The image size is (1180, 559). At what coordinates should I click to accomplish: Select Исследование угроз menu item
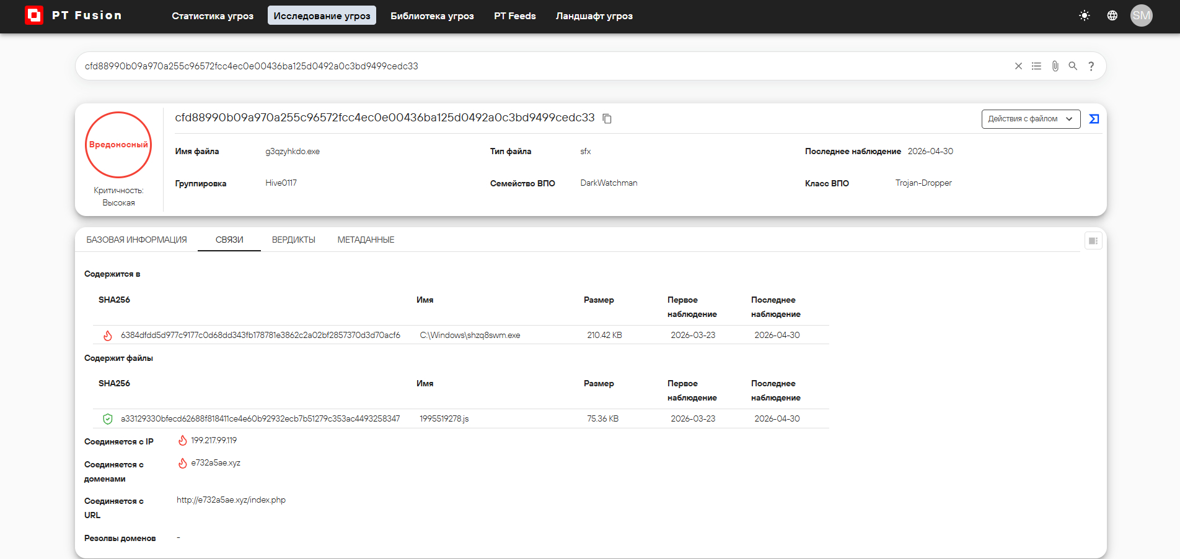point(322,16)
